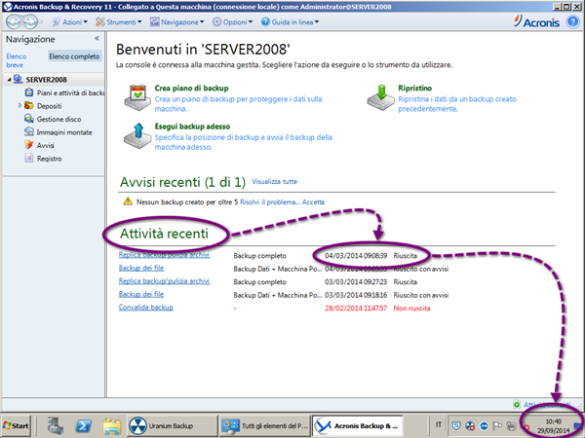This screenshot has height=438, width=585.
Task: Click Acronis Backup taskbar button
Action: click(358, 425)
